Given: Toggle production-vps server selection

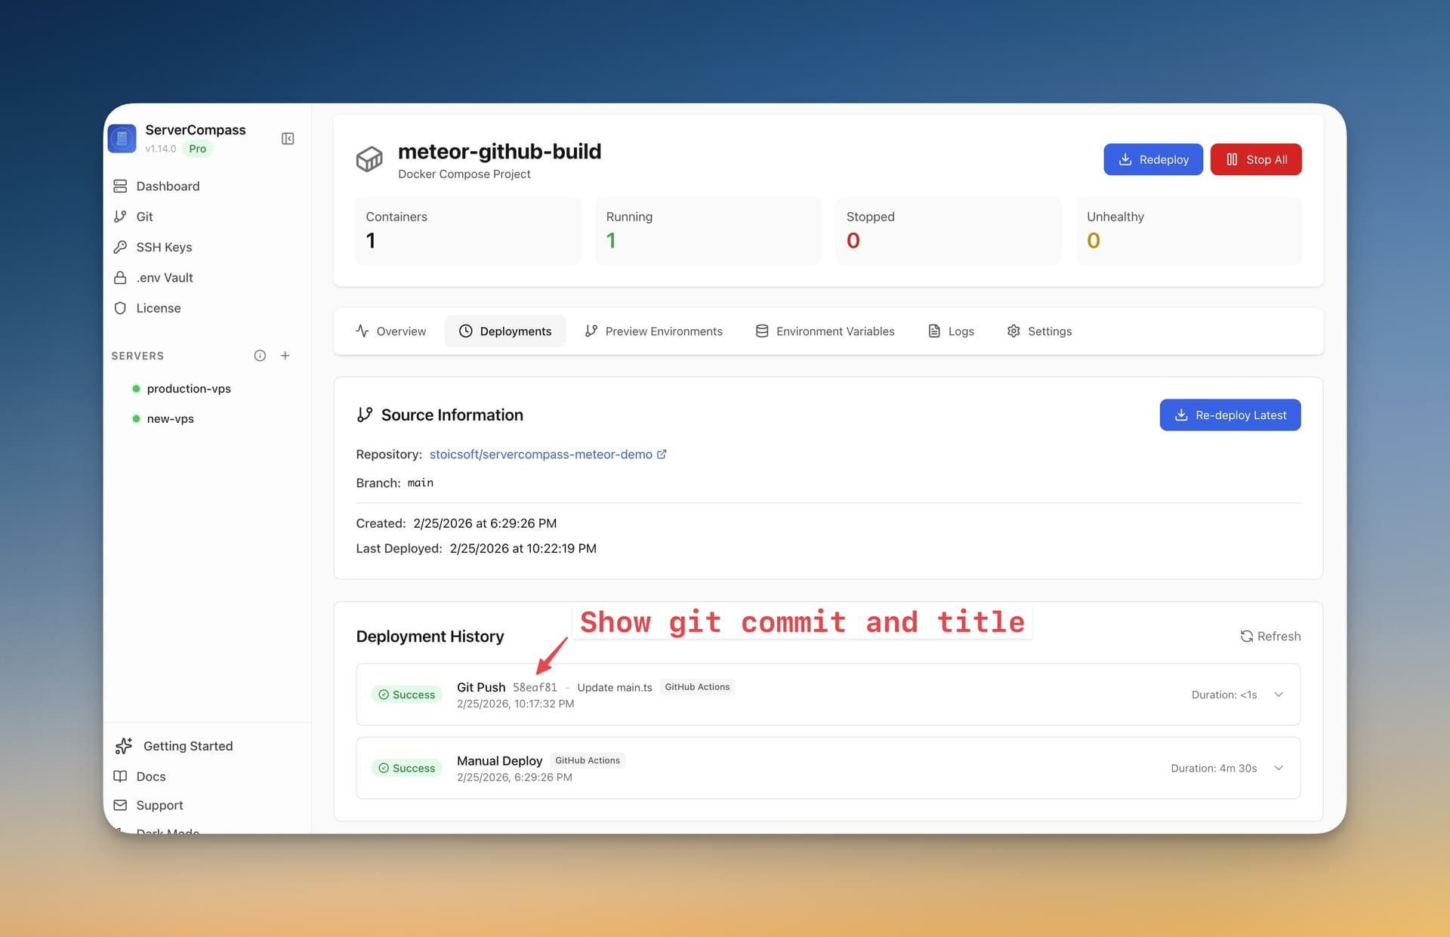Looking at the screenshot, I should coord(189,388).
